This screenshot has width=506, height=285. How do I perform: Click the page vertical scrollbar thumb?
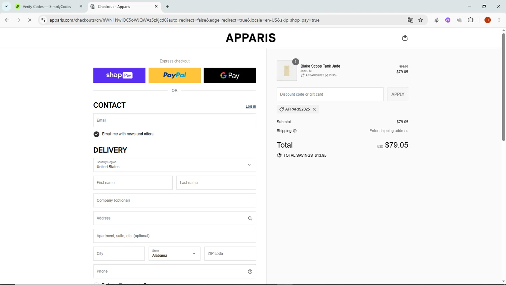[503, 87]
